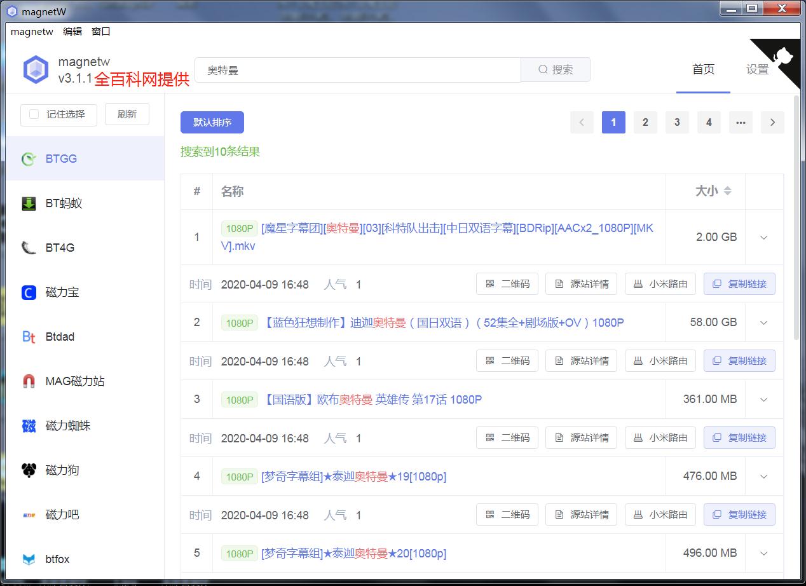
Task: Click the magnetW hexagon logo
Action: pyautogui.click(x=36, y=68)
